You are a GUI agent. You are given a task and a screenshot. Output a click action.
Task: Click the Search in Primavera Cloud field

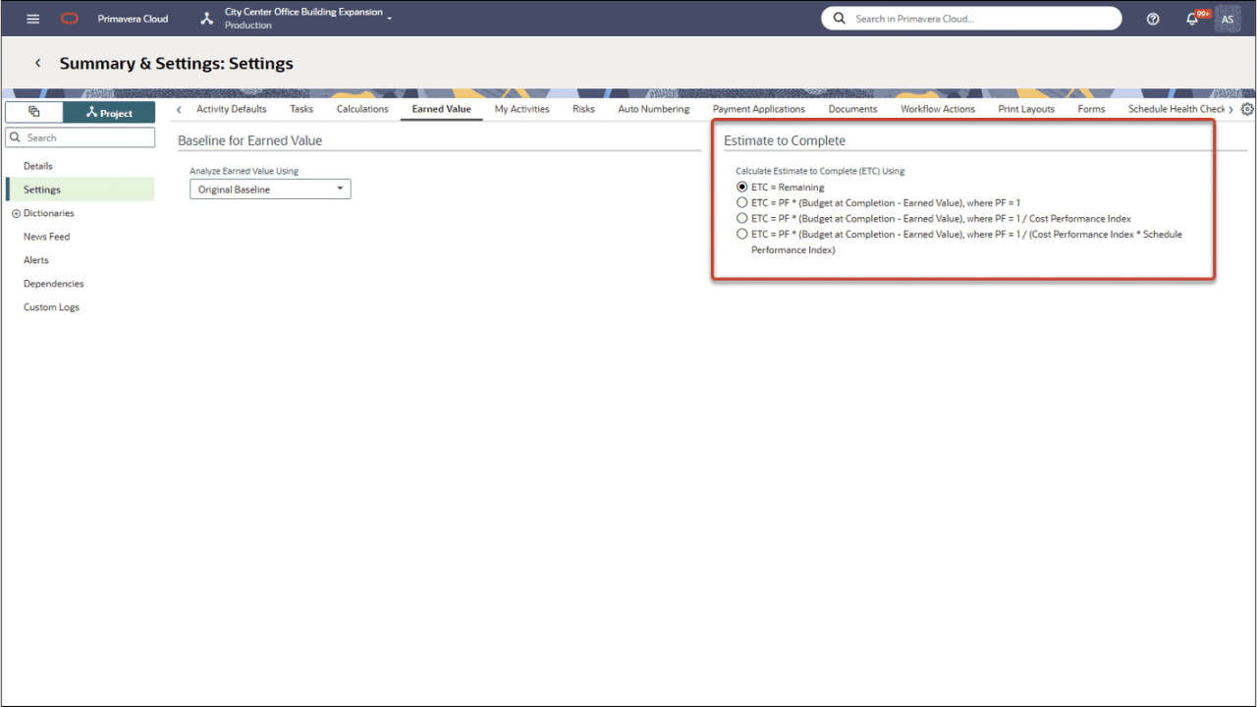(x=971, y=19)
